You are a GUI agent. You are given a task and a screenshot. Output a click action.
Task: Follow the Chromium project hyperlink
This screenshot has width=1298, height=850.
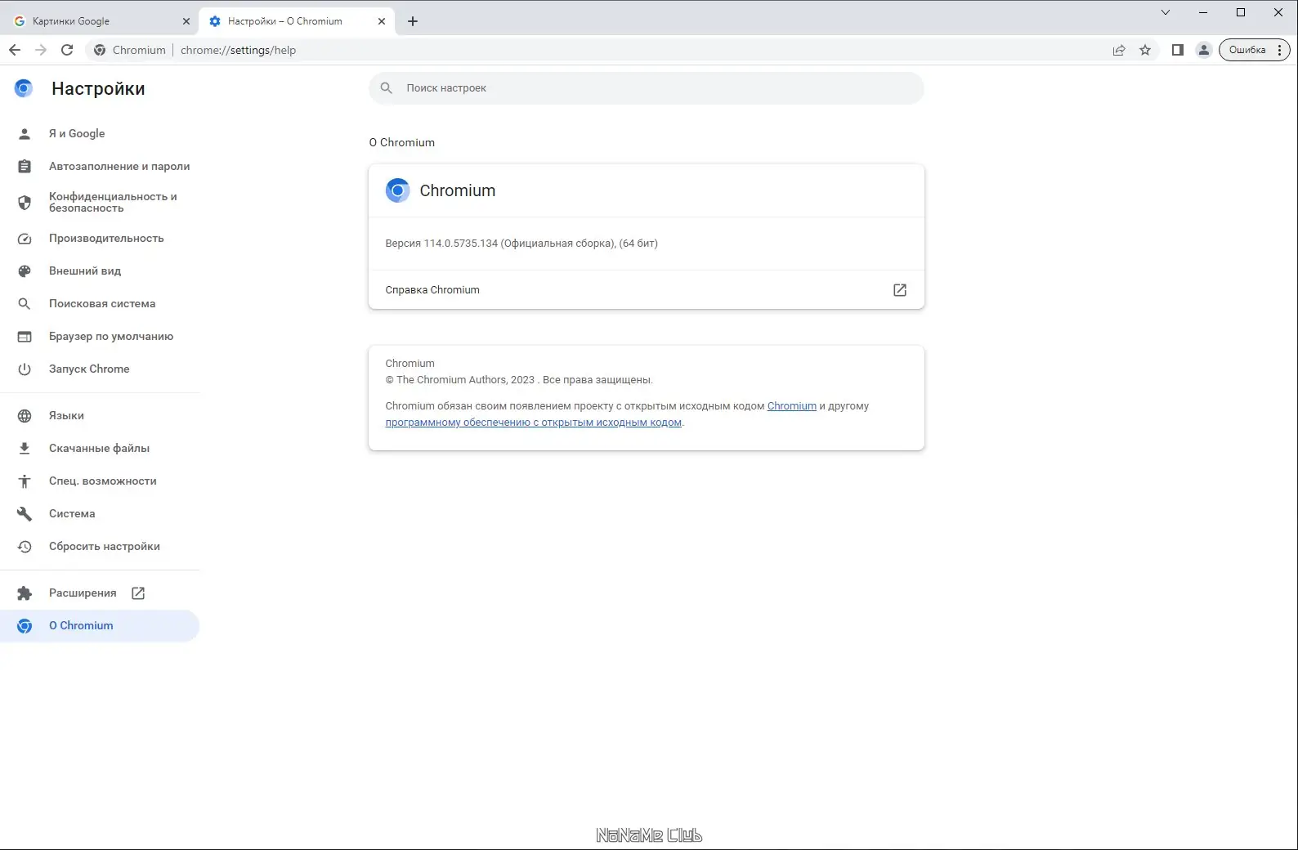[x=791, y=406]
